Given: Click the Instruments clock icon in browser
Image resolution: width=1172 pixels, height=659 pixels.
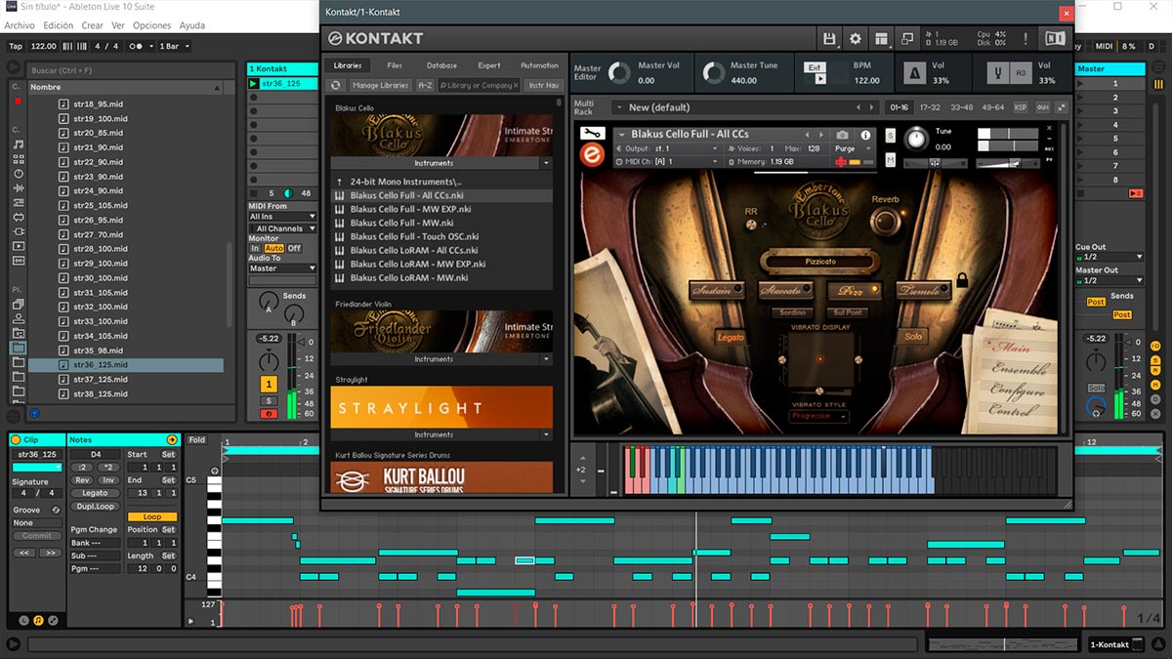Looking at the screenshot, I should pyautogui.click(x=19, y=174).
